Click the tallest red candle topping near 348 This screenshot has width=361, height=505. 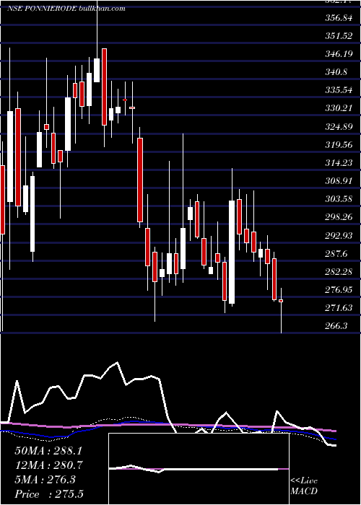coord(104,87)
